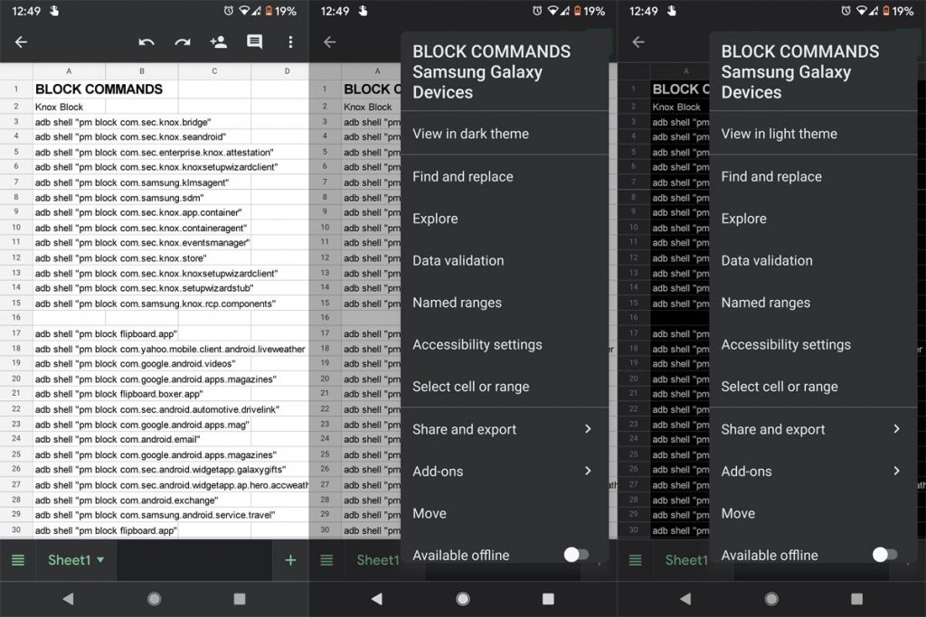
Task: Choose Explore in the middle menu
Action: [505, 219]
